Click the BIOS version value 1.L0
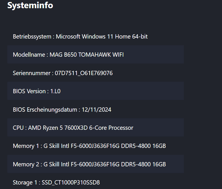Screen dimensions: 222x189 pyautogui.click(x=55, y=91)
